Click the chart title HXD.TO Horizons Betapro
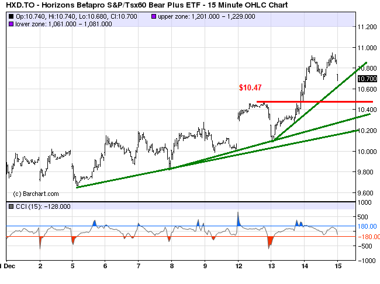The height and width of the screenshot is (284, 380). pyautogui.click(x=147, y=5)
